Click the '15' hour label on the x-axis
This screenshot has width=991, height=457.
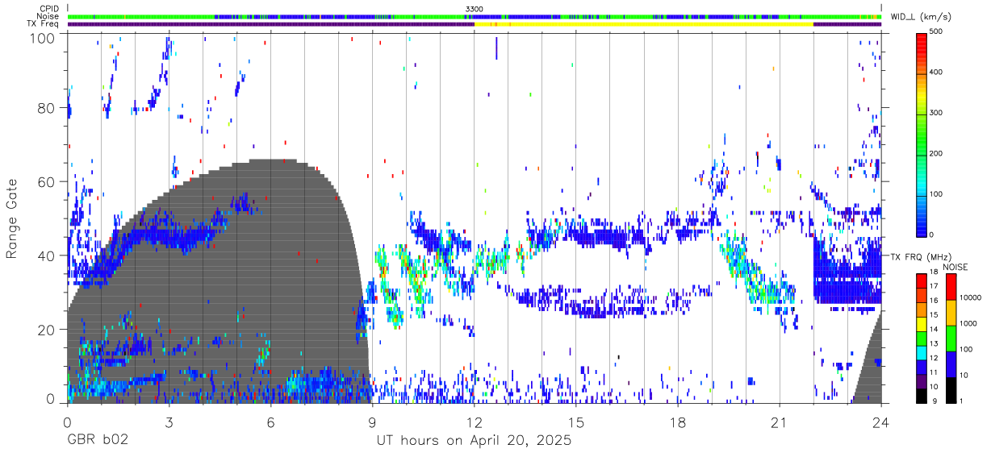(x=575, y=422)
